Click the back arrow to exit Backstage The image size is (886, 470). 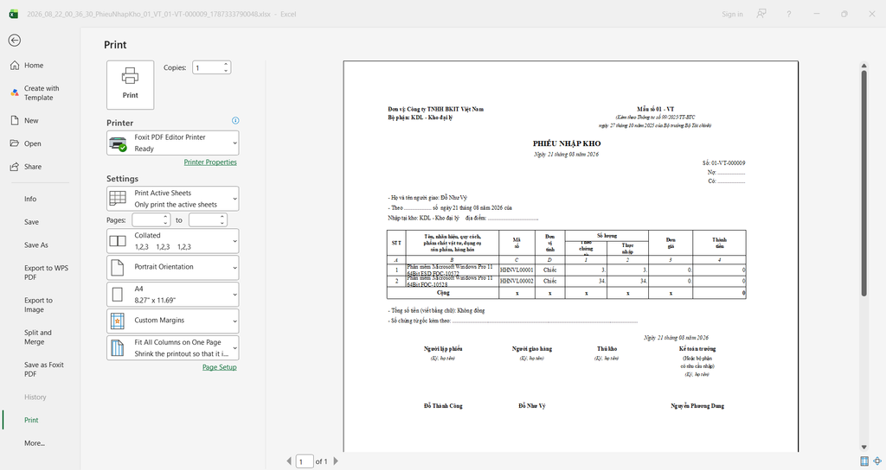[15, 40]
